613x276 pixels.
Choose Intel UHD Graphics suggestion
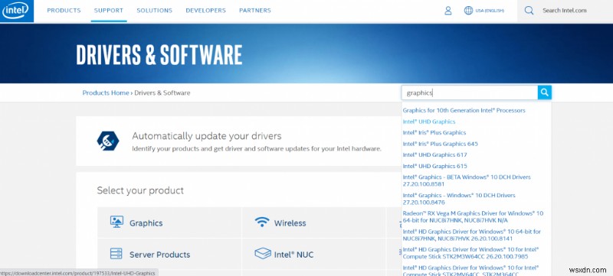[x=429, y=122]
